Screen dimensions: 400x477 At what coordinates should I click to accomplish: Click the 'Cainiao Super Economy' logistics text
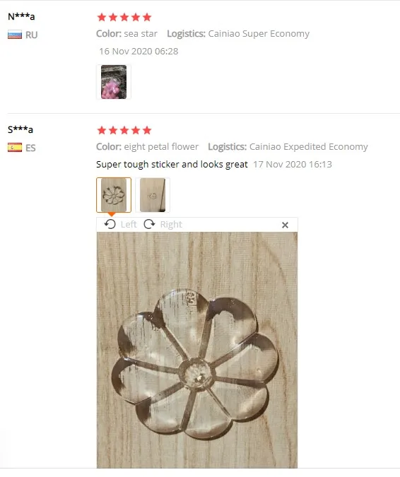click(x=259, y=33)
